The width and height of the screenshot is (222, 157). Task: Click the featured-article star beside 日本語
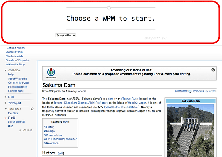click(6, 118)
